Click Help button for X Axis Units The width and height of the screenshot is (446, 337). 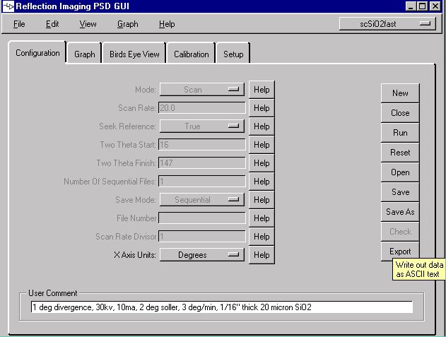point(262,255)
